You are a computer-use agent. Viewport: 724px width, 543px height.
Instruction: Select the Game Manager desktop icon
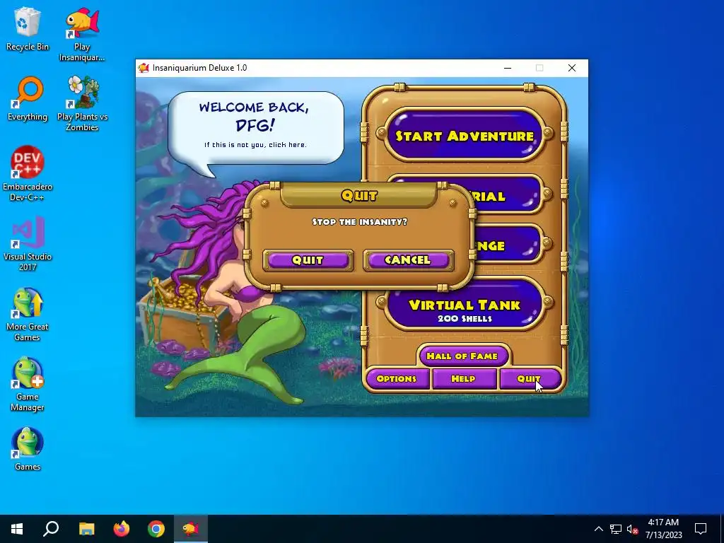coord(28,384)
